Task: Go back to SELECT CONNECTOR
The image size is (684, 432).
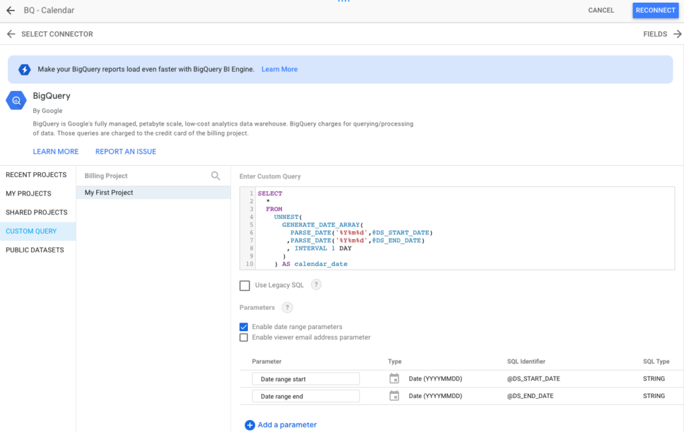Action: tap(57, 34)
